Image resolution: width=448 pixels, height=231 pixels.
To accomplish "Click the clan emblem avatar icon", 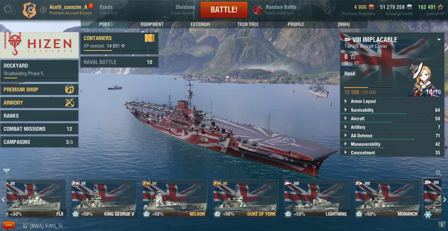I will click(29, 10).
